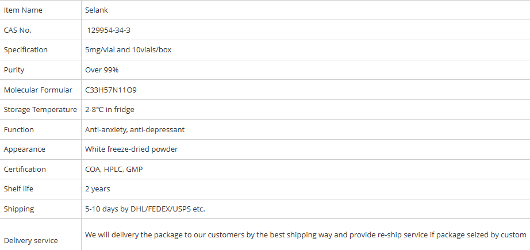Select the 'Storage Temperature' label

tap(40, 110)
